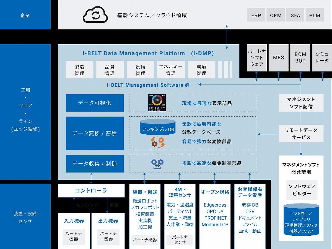Click the 搬送ロボット entry
332x249 pixels.
click(x=145, y=201)
